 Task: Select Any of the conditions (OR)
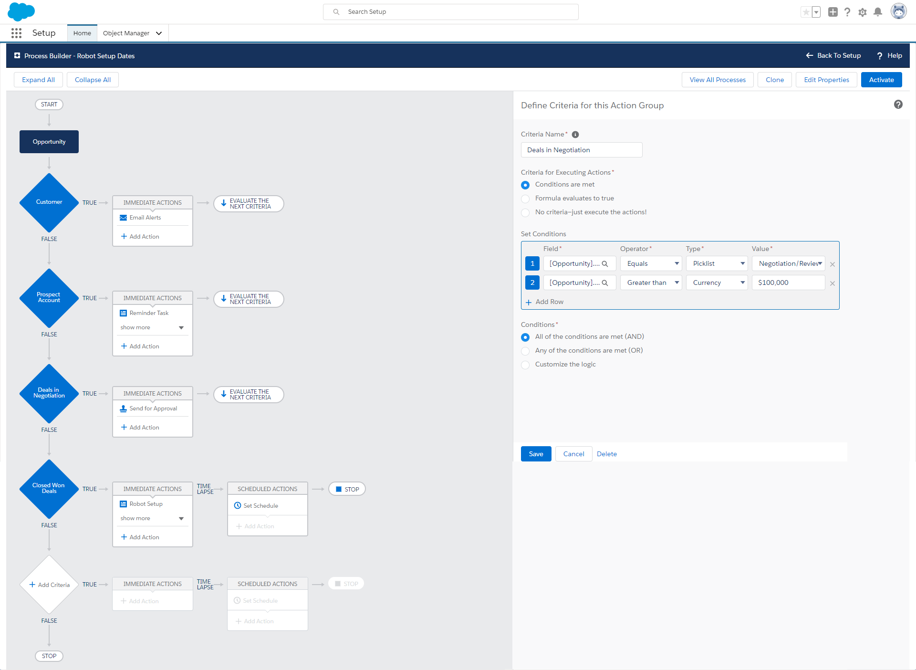[x=525, y=351]
